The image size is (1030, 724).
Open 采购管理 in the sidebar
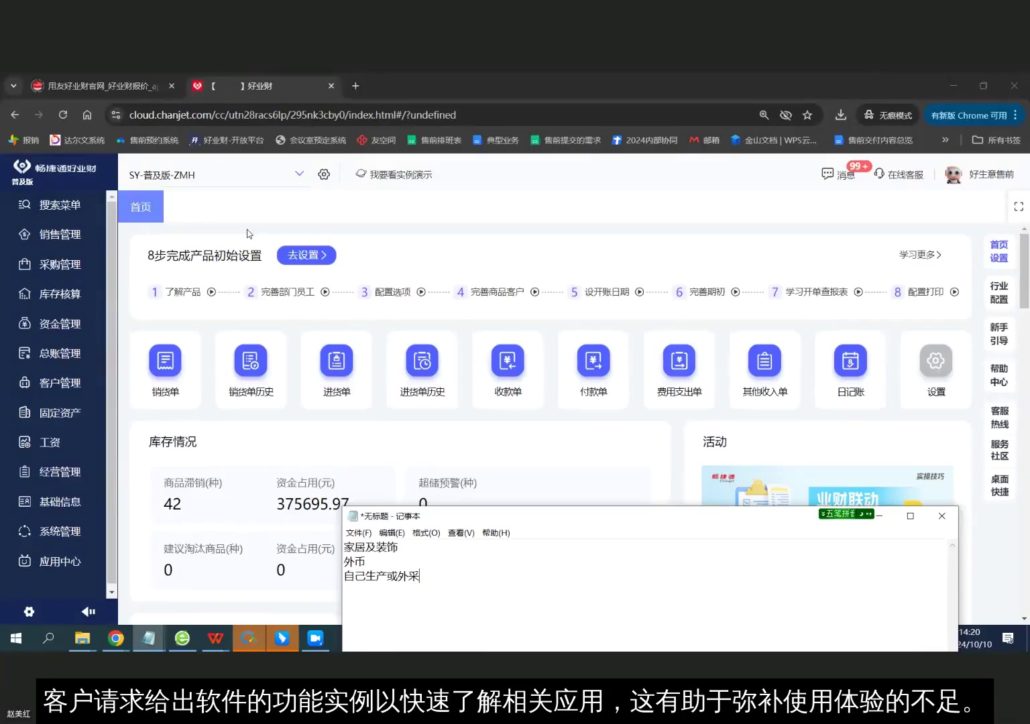pos(59,264)
